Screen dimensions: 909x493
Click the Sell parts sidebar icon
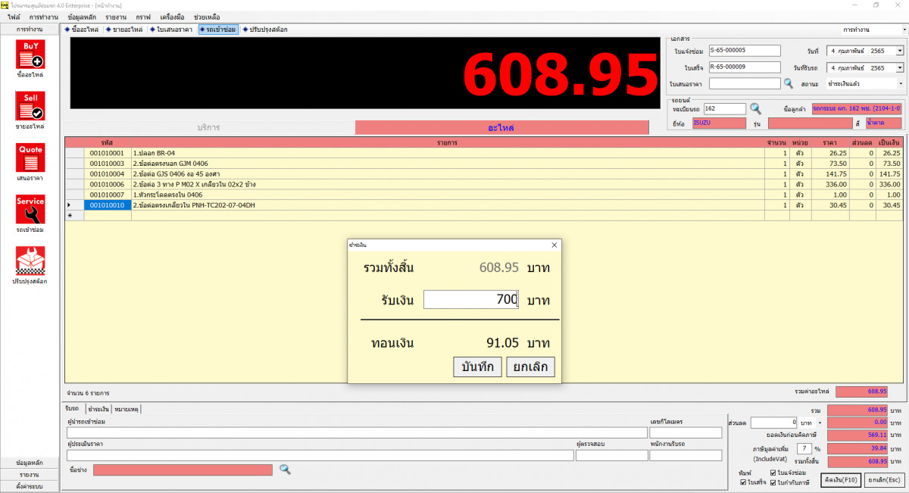pyautogui.click(x=30, y=106)
